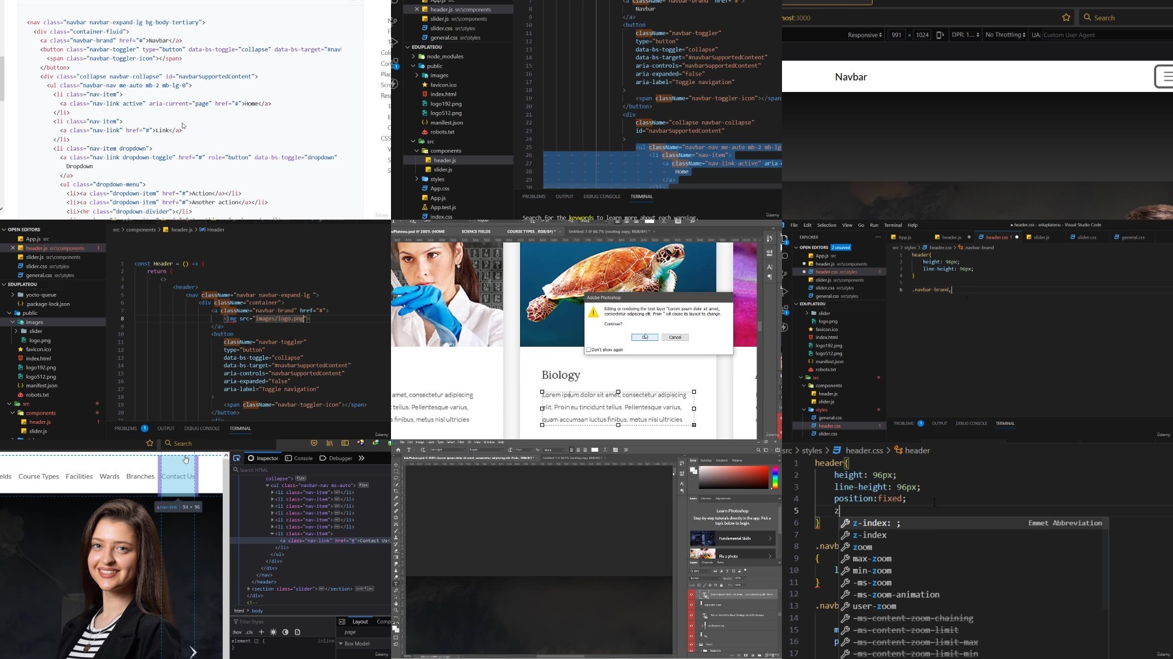Open the Channels tab in Photoshop
The height and width of the screenshot is (659, 1173).
pos(707,563)
